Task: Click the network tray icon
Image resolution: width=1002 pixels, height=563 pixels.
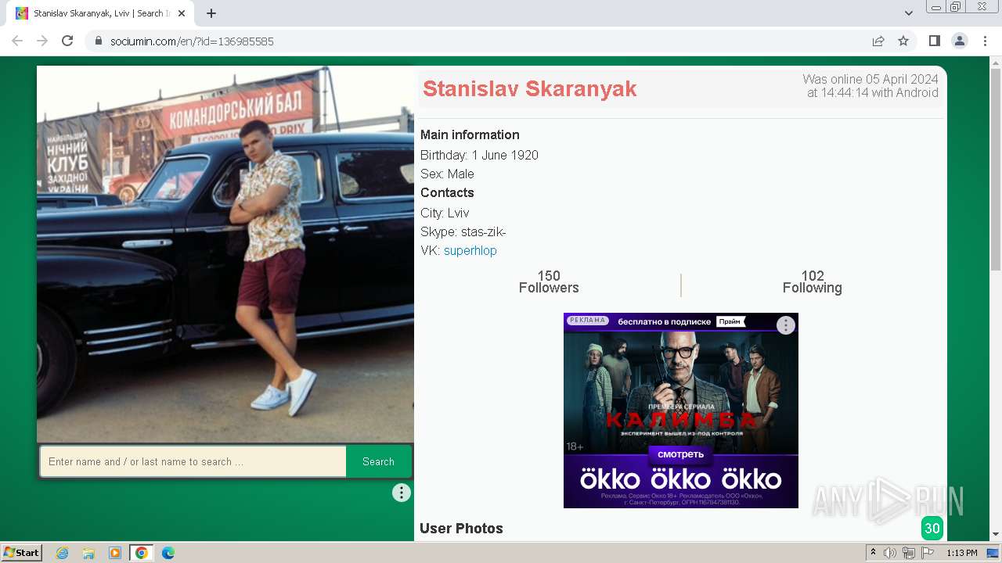Action: pos(909,553)
